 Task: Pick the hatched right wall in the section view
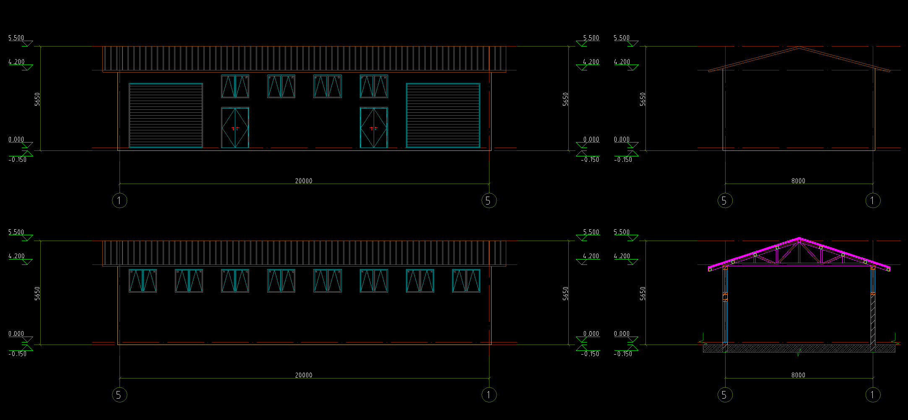click(x=873, y=319)
